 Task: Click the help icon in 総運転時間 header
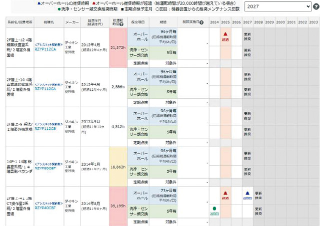(121, 24)
